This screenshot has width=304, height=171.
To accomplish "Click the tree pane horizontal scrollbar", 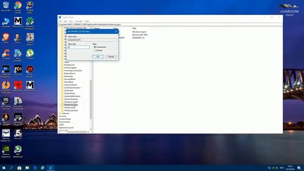I will click(76, 132).
